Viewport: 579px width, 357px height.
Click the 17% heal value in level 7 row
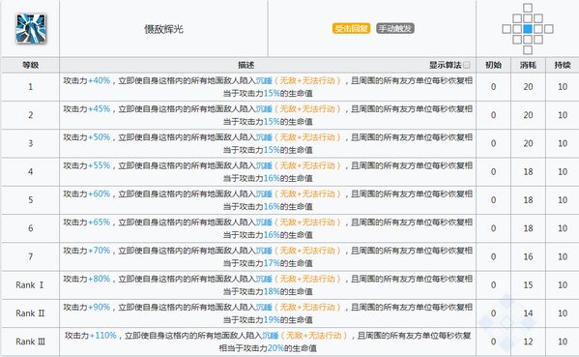tap(272, 263)
